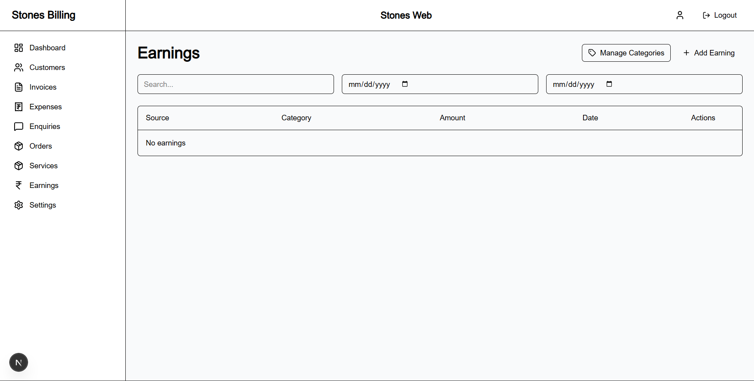
Task: Click the Add Earning button
Action: 709,53
